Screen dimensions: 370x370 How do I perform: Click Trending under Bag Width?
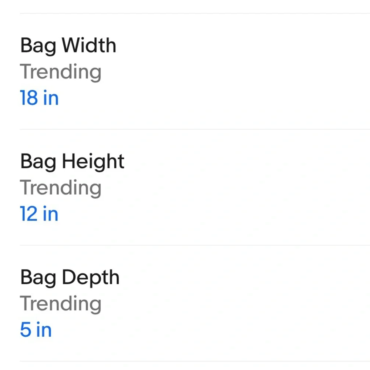tap(61, 72)
